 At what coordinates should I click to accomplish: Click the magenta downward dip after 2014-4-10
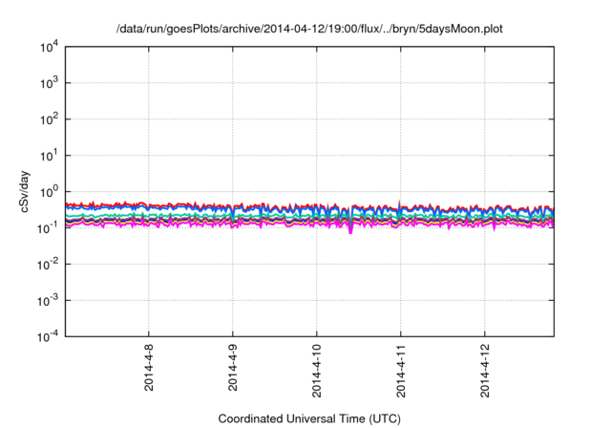click(x=350, y=230)
